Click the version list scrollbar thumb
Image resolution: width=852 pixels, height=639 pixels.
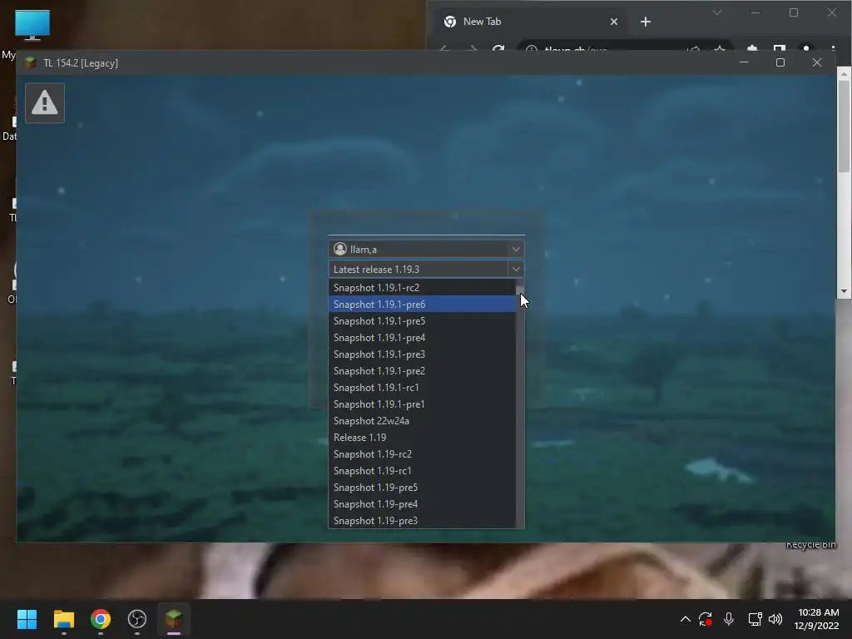click(x=520, y=287)
